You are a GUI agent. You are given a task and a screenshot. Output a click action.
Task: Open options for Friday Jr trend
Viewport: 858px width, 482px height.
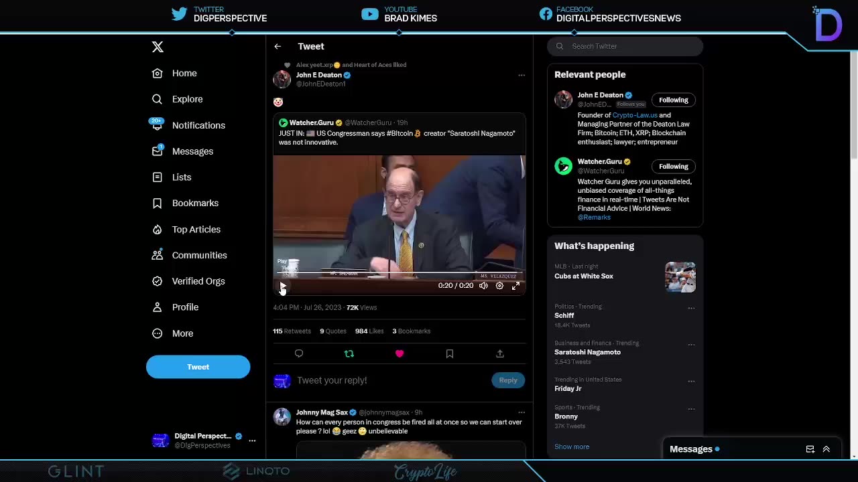(x=691, y=382)
